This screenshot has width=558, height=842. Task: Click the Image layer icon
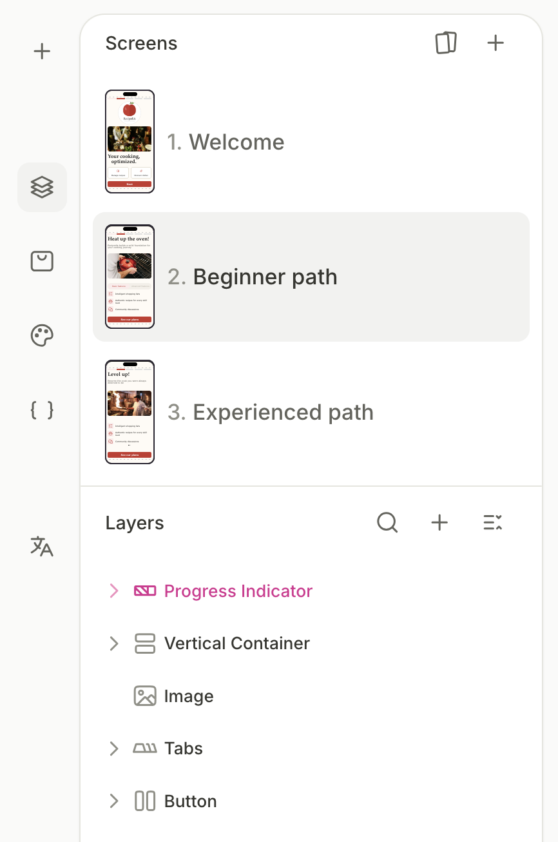point(145,696)
